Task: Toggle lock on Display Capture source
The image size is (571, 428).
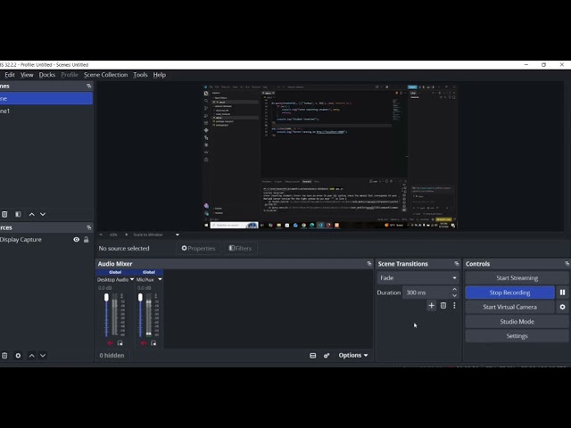Action: click(87, 240)
